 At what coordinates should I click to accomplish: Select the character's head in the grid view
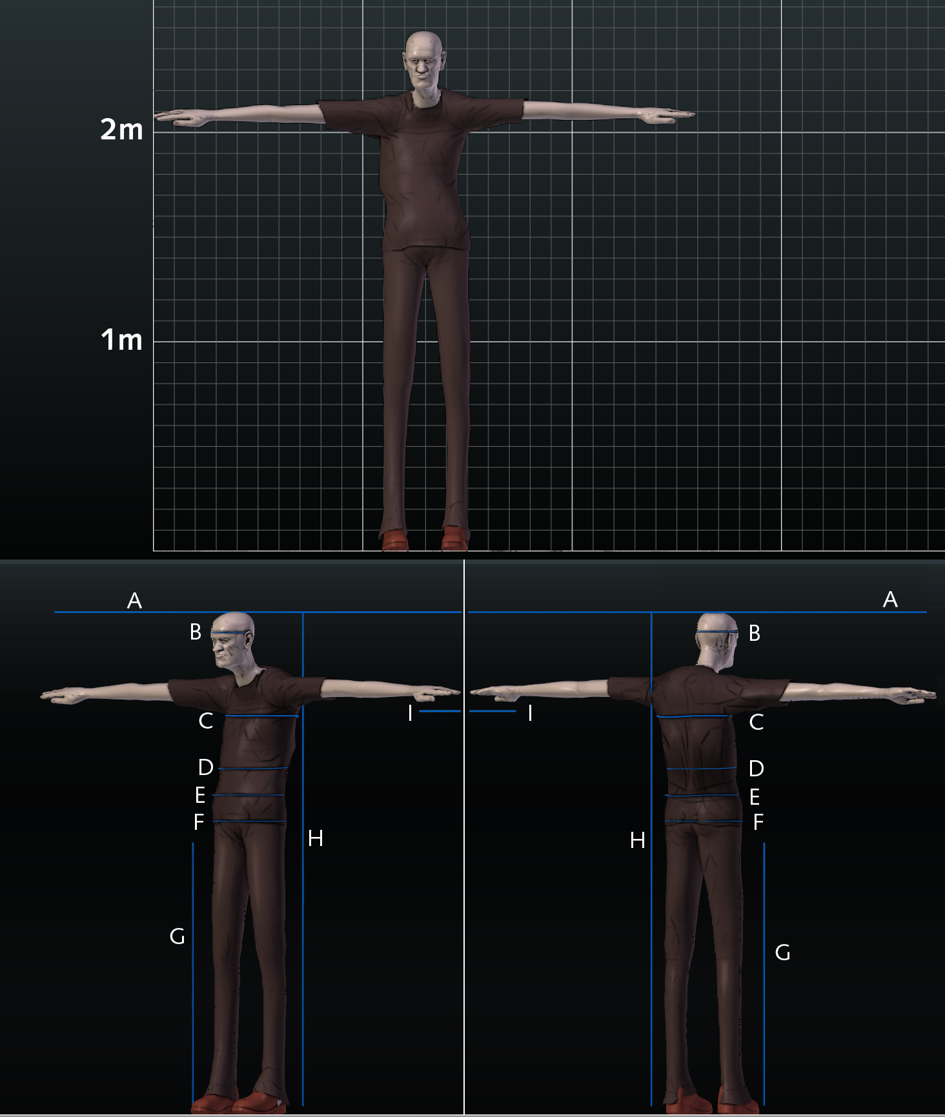(x=424, y=60)
